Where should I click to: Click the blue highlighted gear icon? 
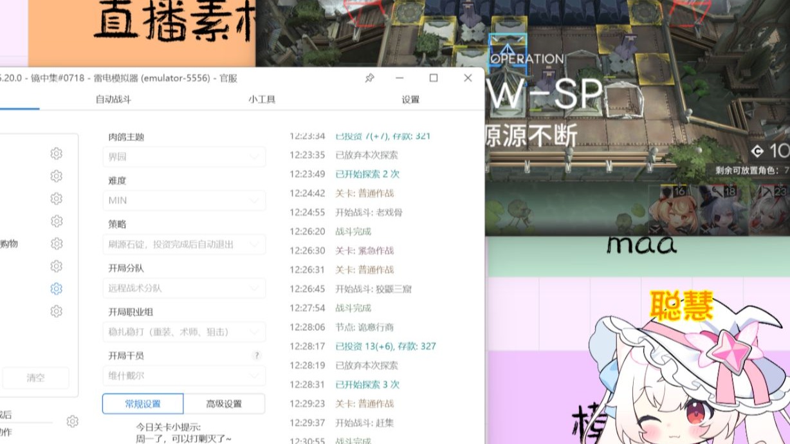57,289
